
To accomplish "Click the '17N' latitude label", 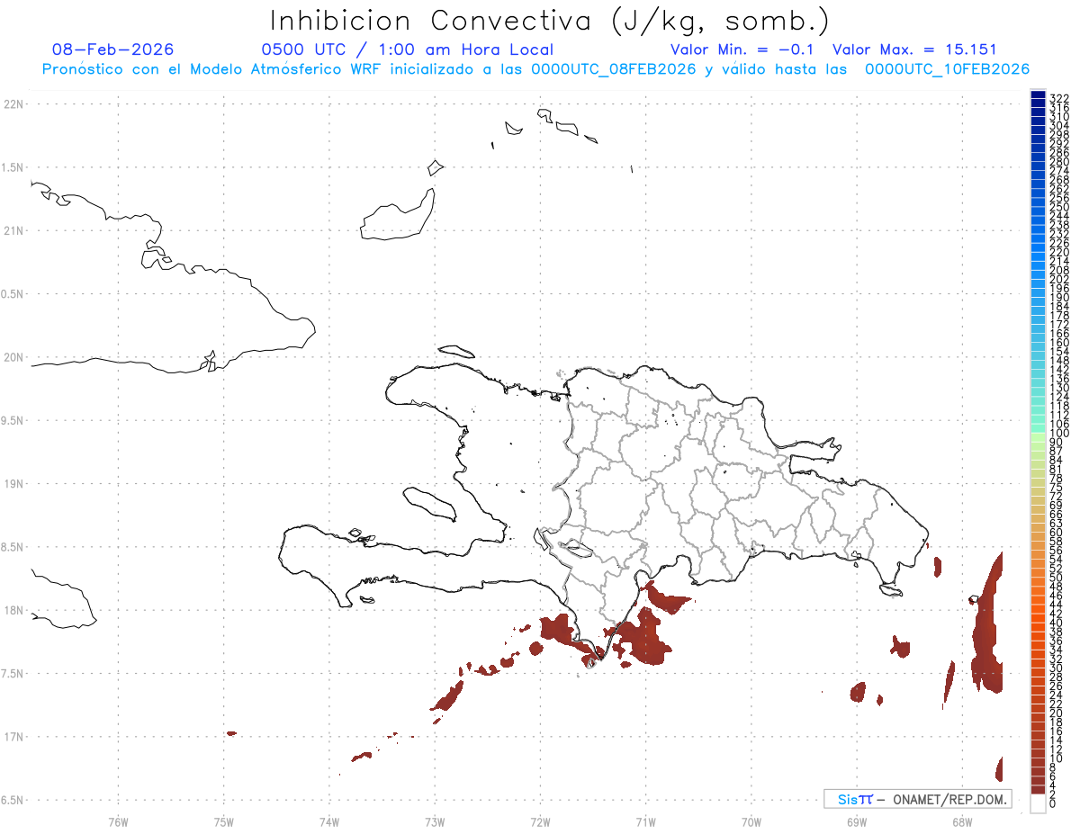I will 13,737.
